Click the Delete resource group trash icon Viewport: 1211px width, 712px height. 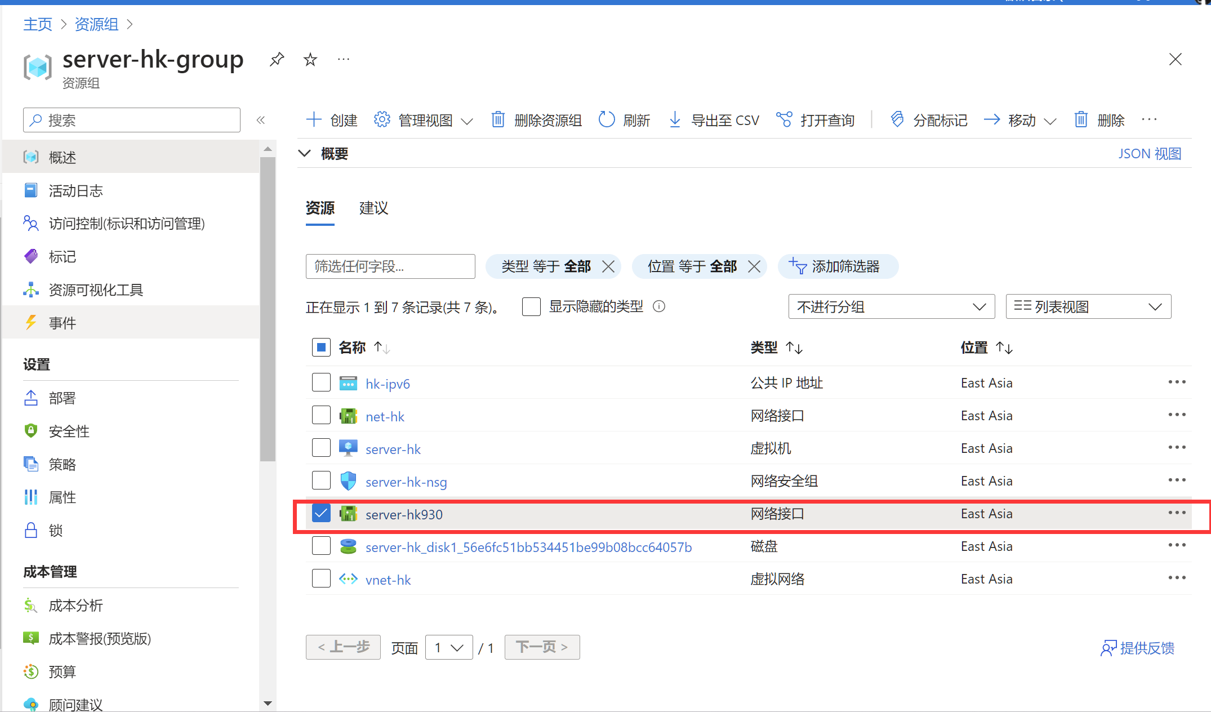coord(498,119)
